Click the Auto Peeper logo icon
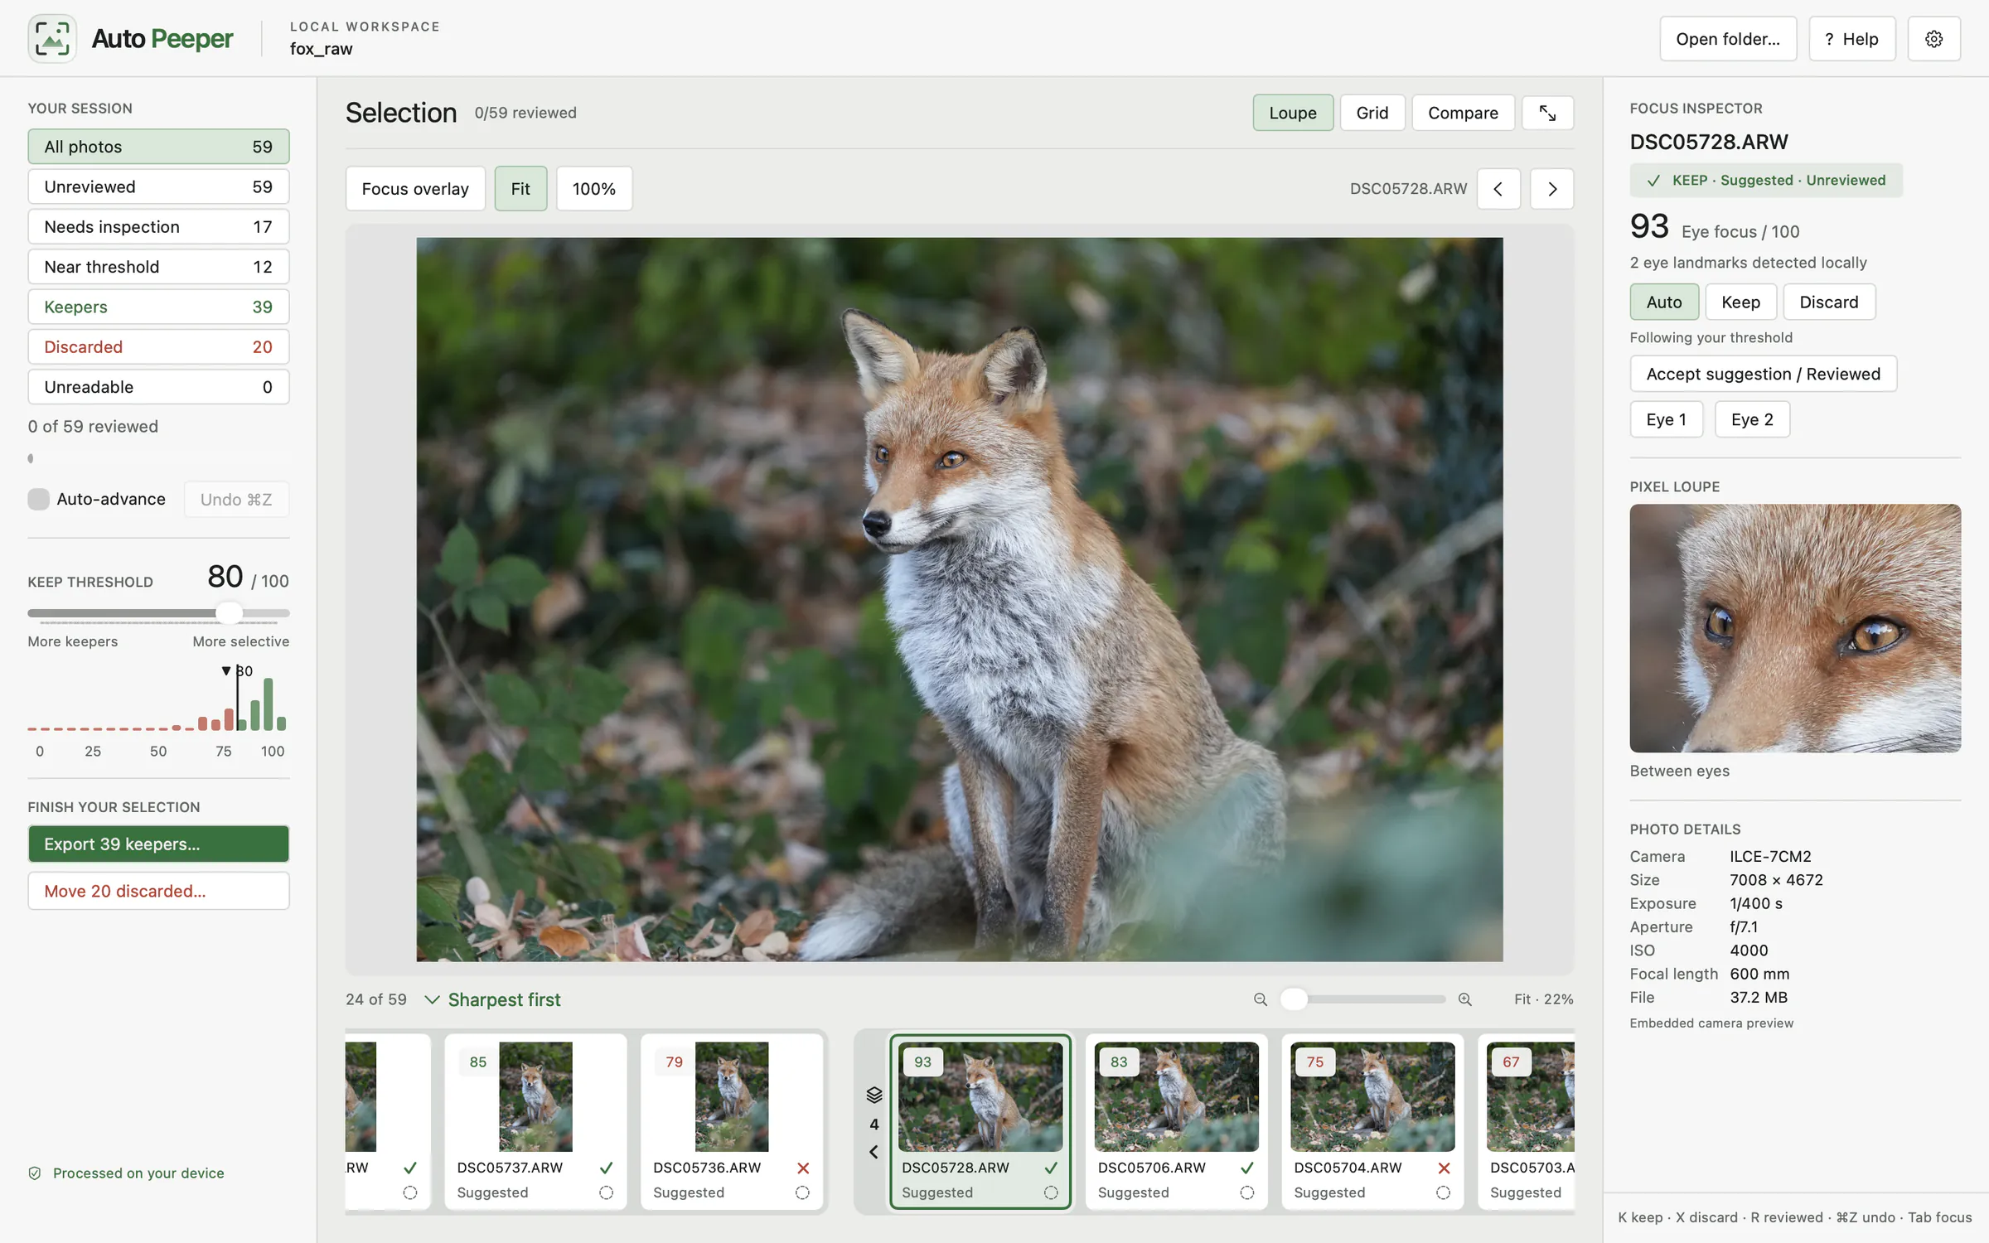 [52, 38]
